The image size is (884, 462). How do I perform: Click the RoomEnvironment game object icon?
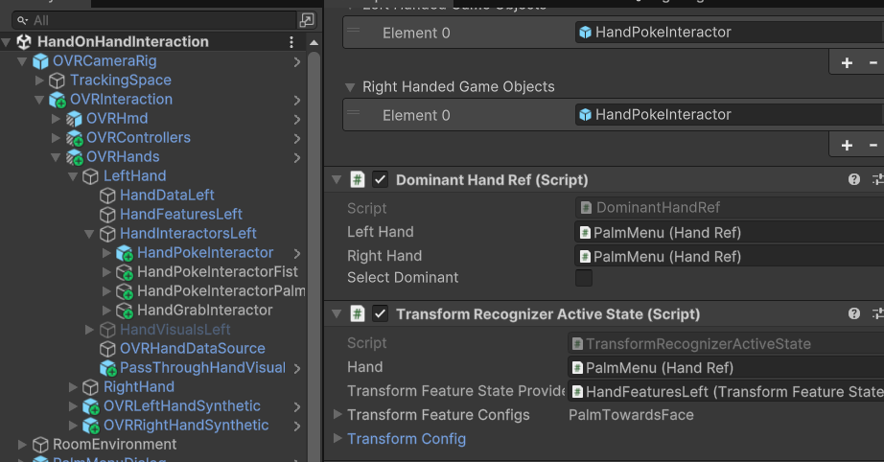pyautogui.click(x=40, y=445)
